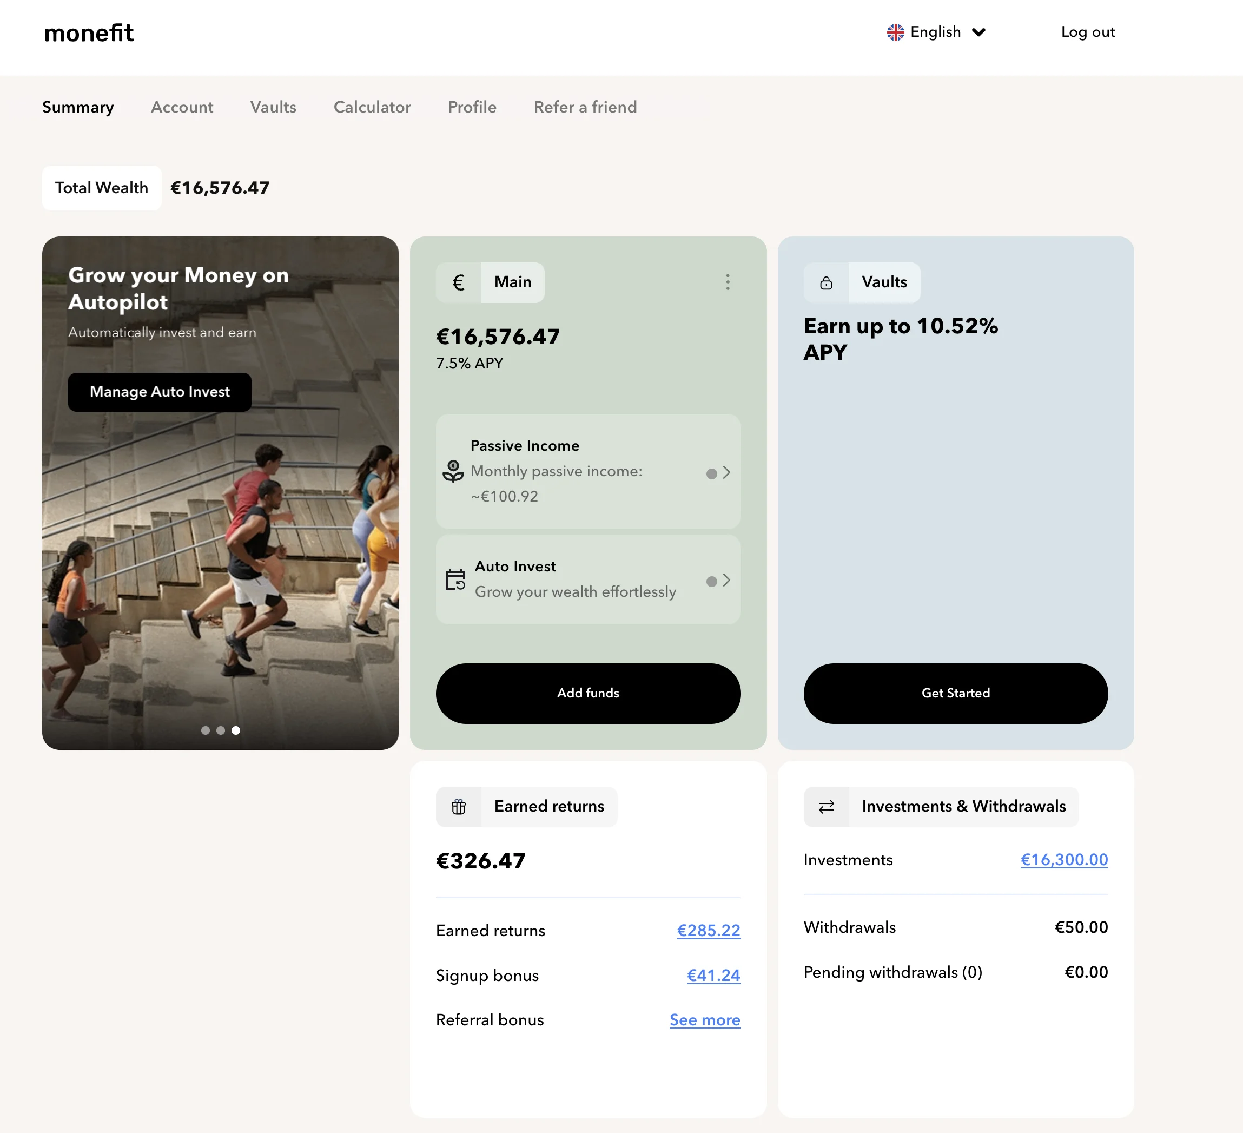1243x1133 pixels.
Task: Click Manage Auto Invest button
Action: (160, 392)
